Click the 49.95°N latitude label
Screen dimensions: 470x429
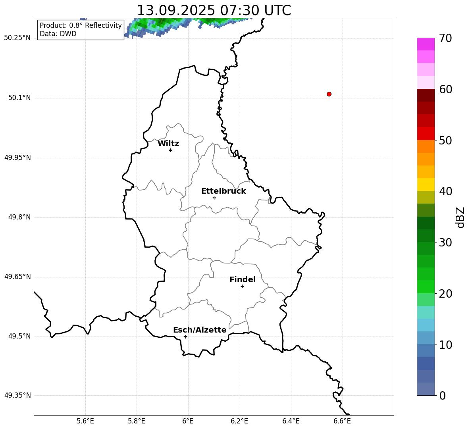pos(17,158)
